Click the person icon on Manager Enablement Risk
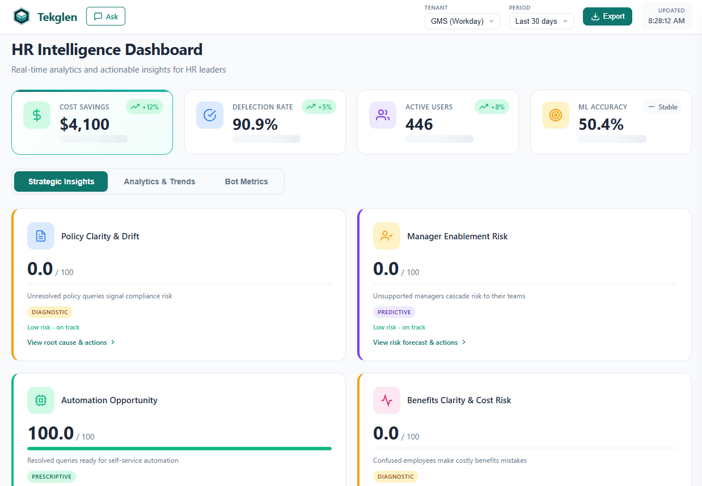This screenshot has height=486, width=702. (x=386, y=236)
